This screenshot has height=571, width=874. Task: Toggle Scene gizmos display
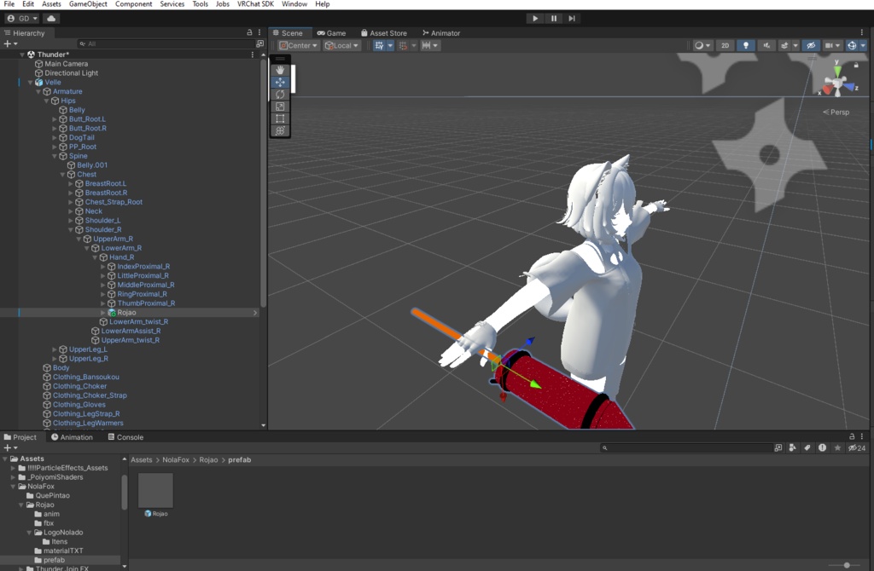[x=852, y=46]
